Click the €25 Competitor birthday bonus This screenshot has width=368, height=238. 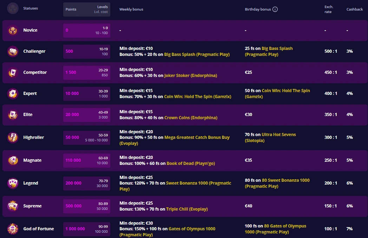248,72
